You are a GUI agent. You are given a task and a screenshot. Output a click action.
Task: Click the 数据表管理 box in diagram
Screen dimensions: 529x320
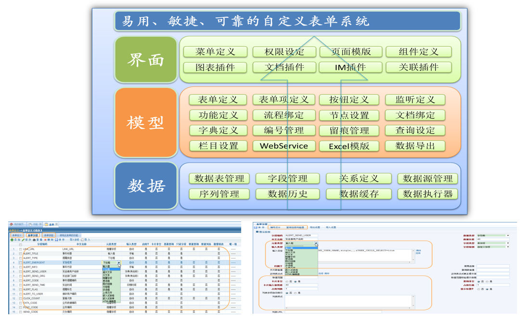pos(219,179)
